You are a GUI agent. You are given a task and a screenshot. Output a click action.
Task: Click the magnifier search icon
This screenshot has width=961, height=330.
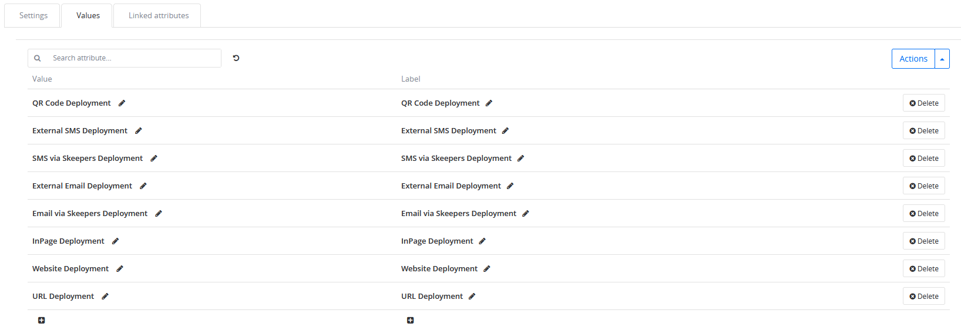38,58
